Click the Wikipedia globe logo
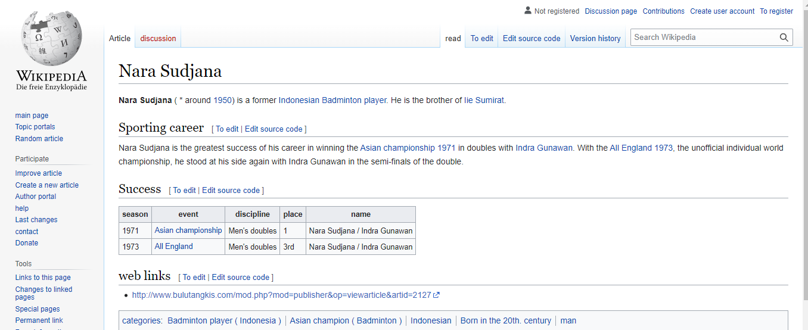 51,39
